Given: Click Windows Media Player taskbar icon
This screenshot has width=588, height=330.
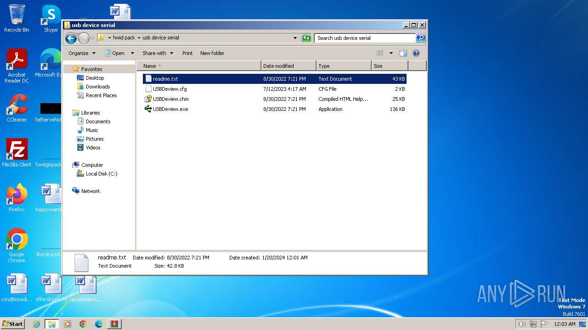Looking at the screenshot, I should point(68,324).
